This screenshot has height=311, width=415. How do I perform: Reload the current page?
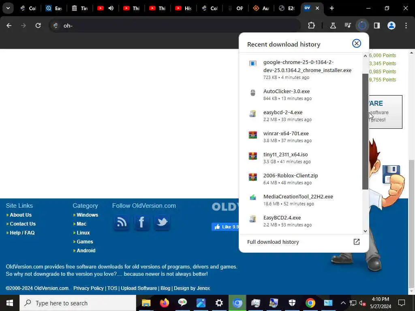38,26
